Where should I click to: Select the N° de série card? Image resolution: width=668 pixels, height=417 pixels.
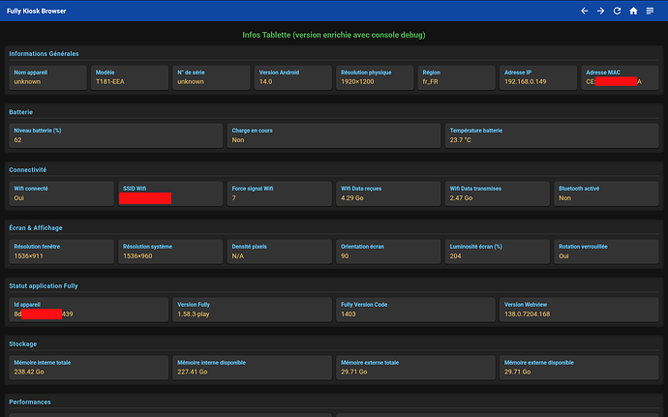211,77
